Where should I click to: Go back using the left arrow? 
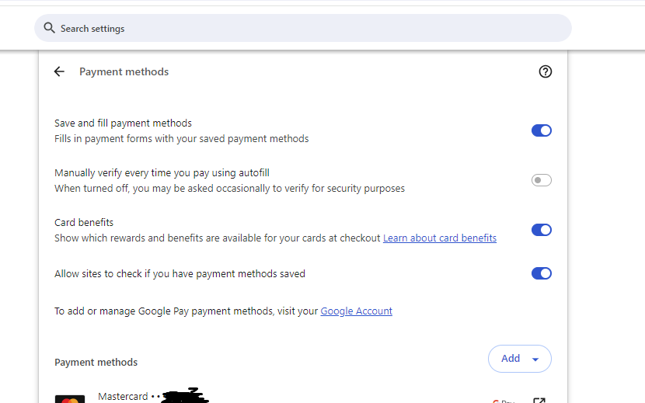(59, 71)
